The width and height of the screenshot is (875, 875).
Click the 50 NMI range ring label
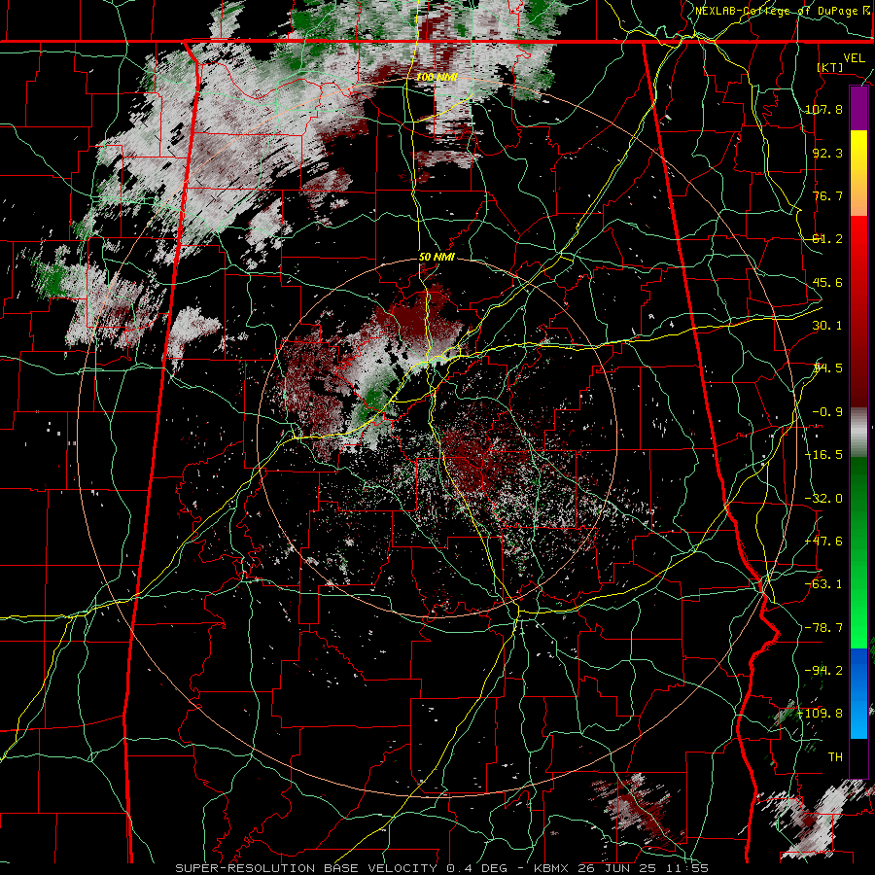(437, 257)
